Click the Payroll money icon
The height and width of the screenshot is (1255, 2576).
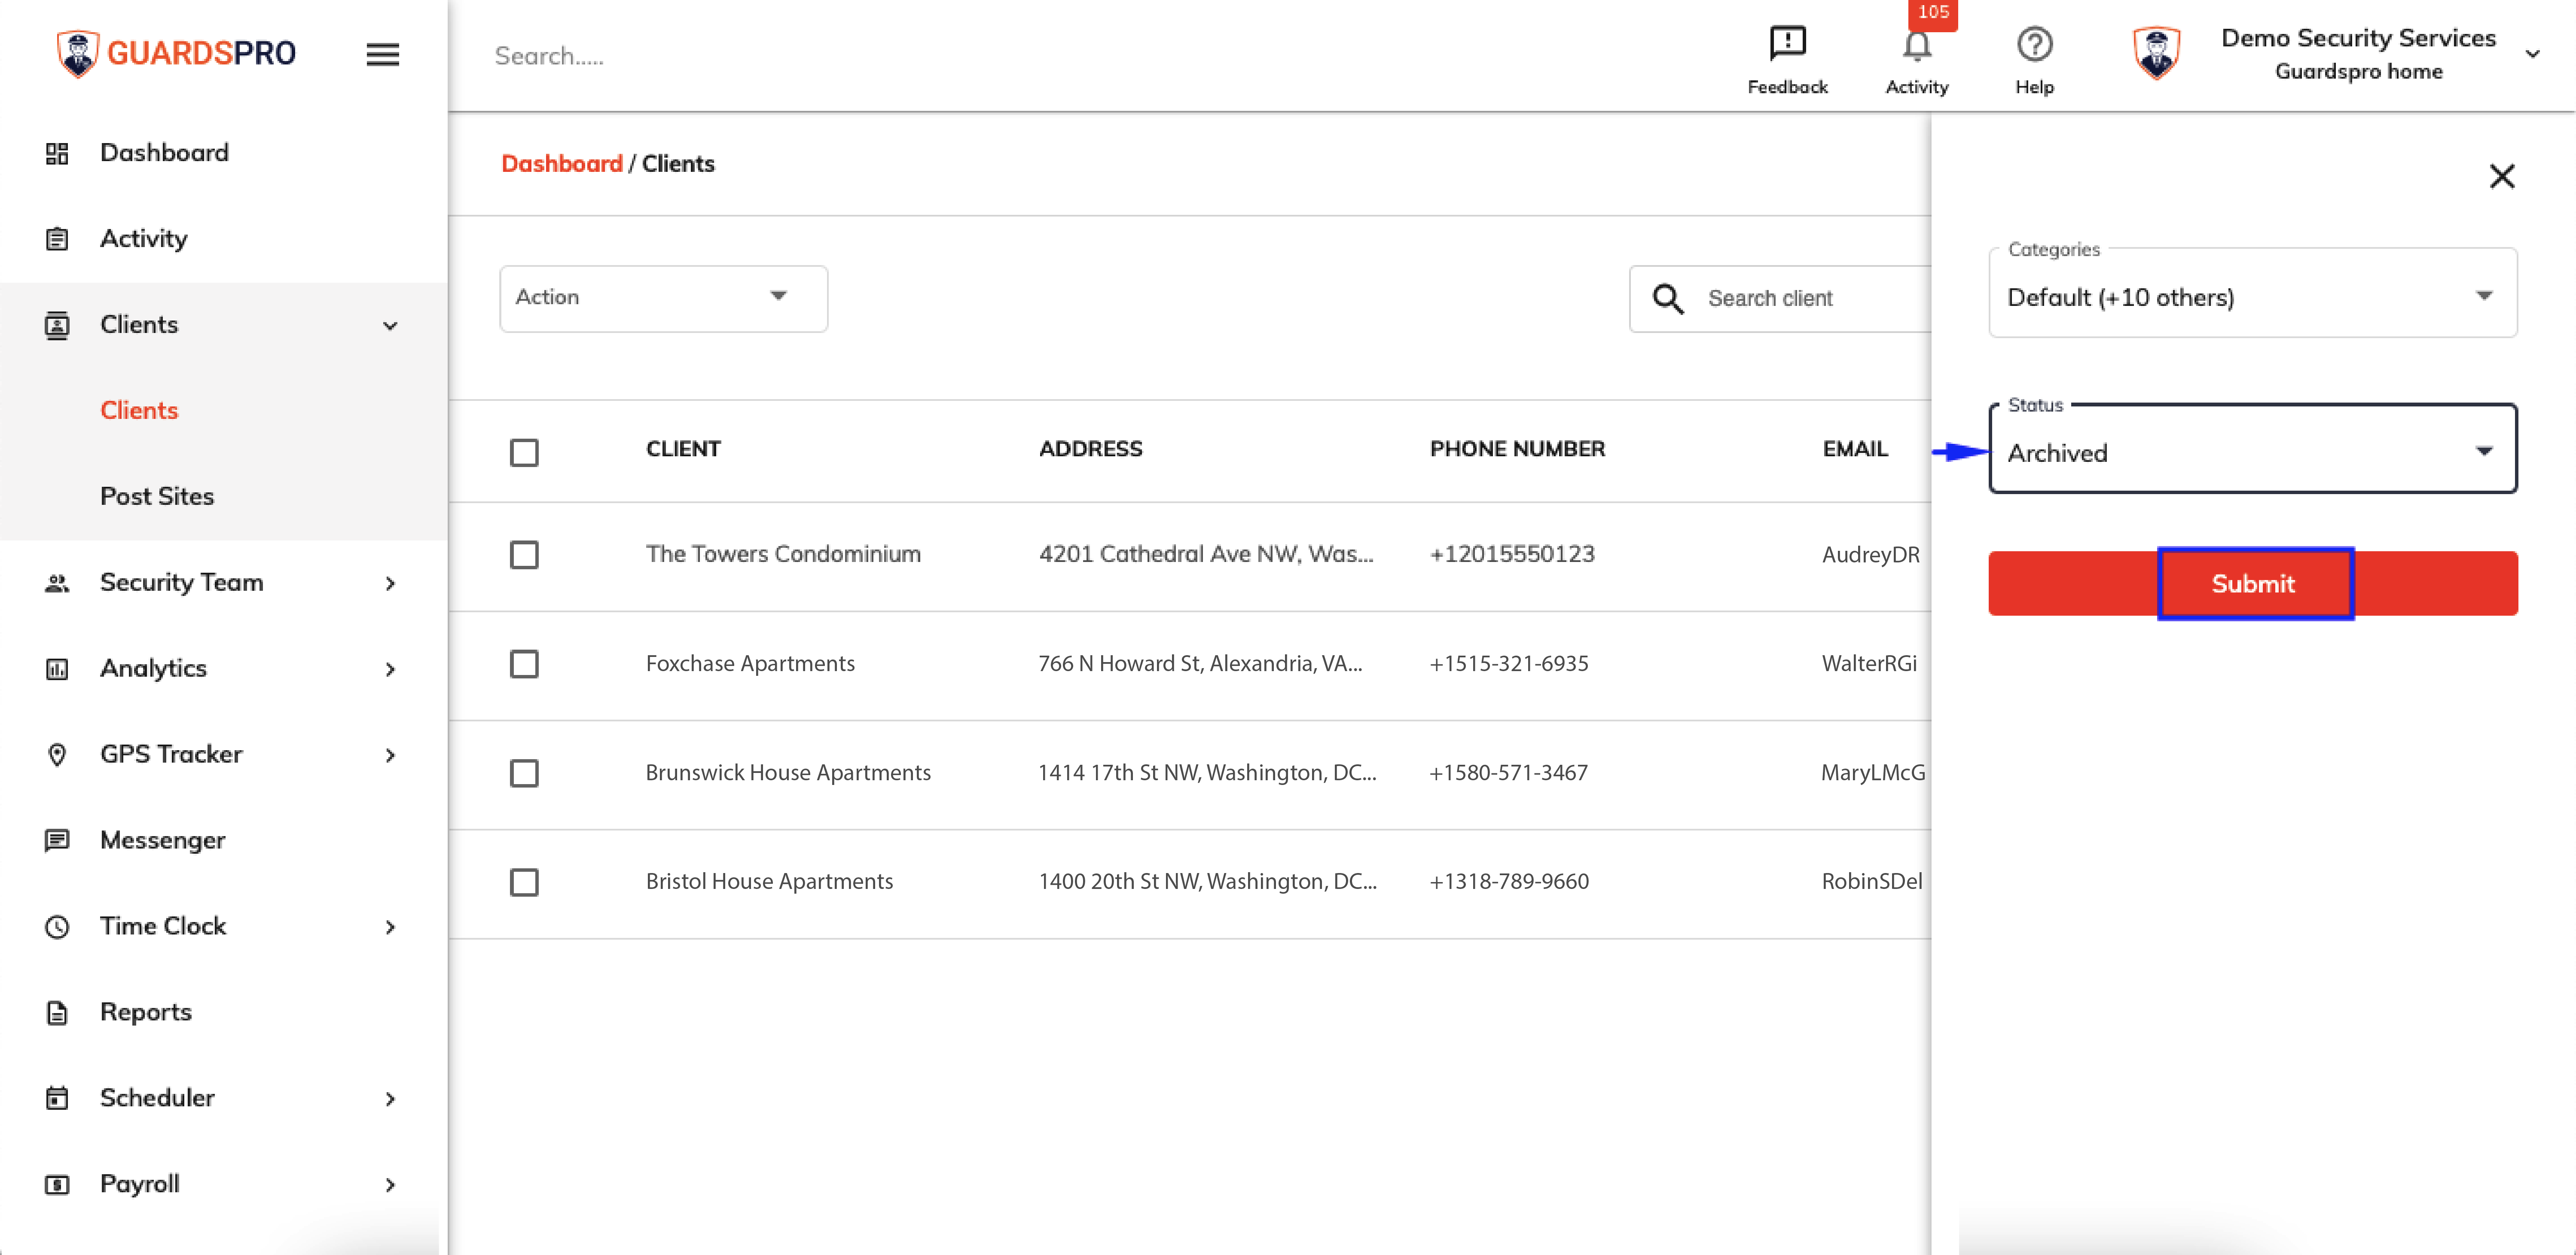pos(57,1184)
